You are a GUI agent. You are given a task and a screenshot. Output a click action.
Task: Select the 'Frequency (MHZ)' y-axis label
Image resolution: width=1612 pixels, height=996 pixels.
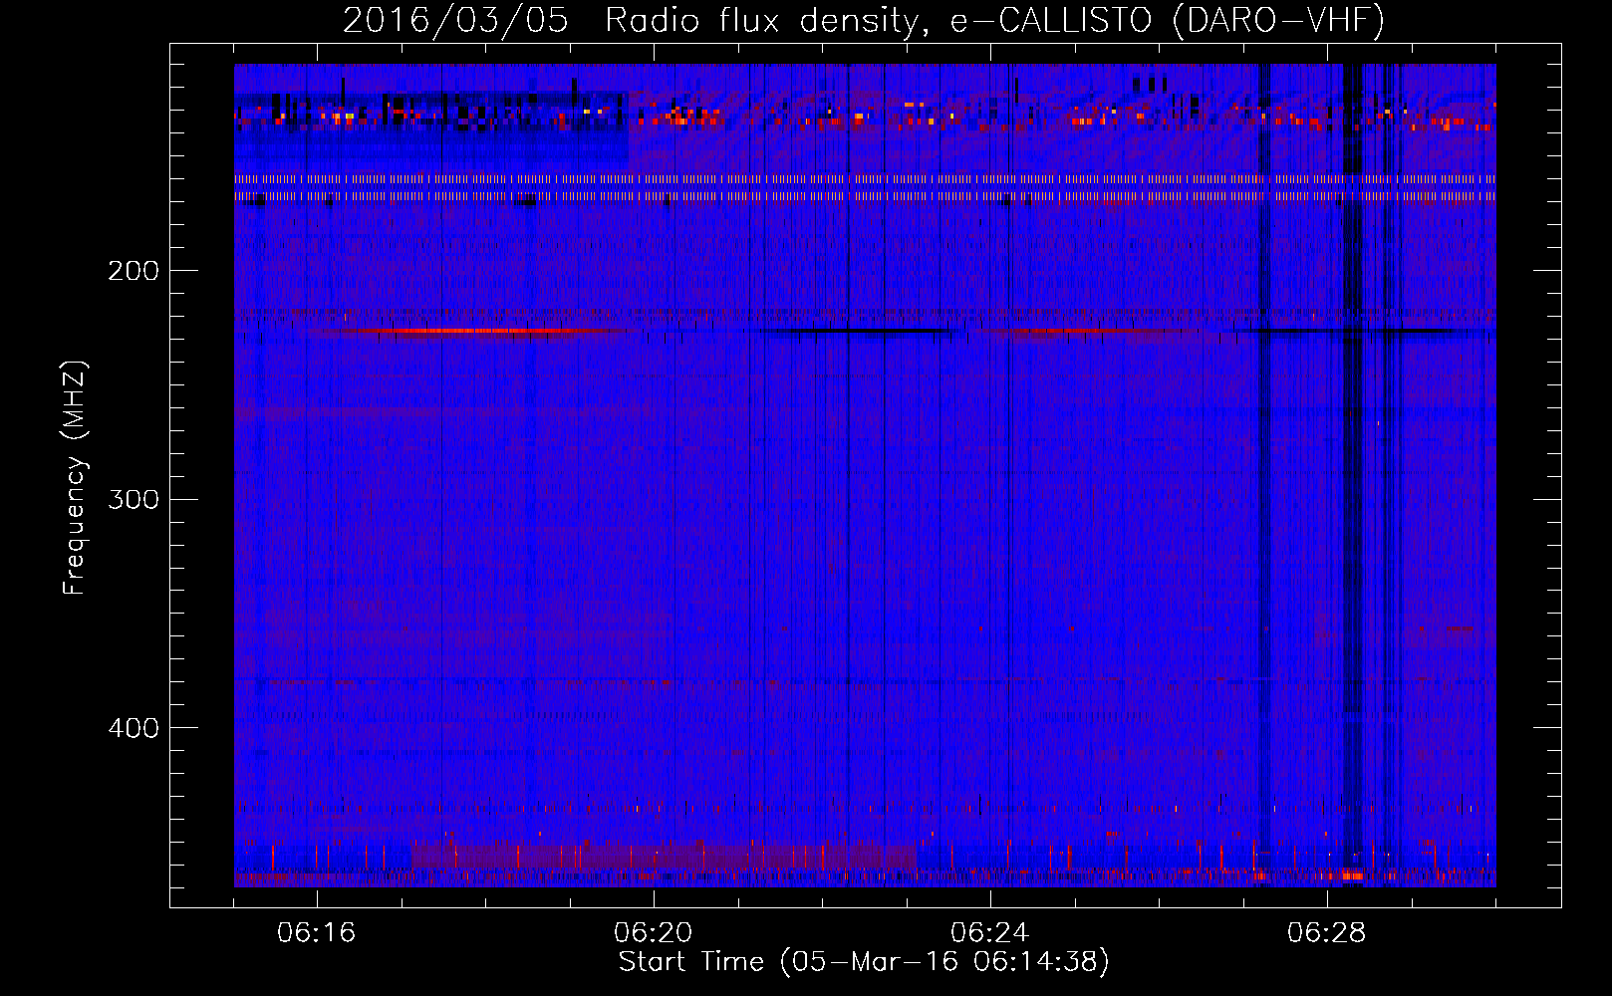[75, 478]
